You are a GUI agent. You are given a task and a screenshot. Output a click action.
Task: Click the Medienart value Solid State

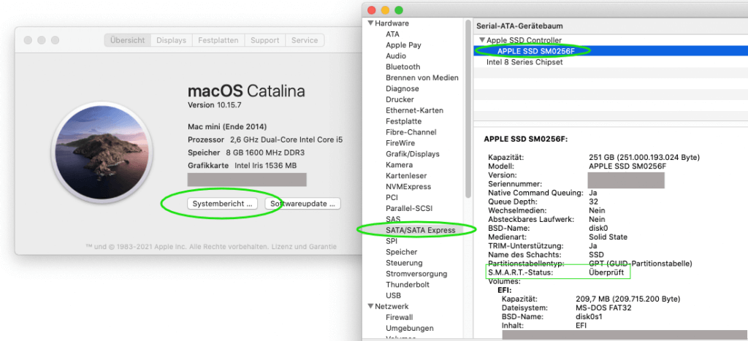tap(608, 237)
